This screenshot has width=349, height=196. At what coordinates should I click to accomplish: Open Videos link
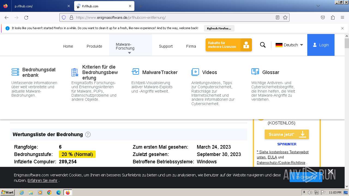point(210,72)
